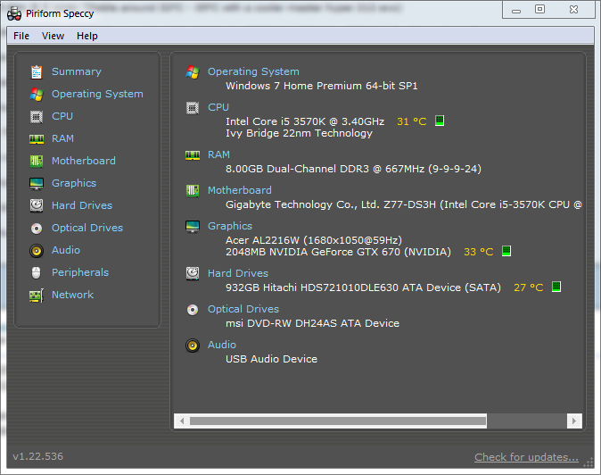The image size is (601, 475).
Task: Select Operating System in the sidebar
Action: pyautogui.click(x=97, y=94)
